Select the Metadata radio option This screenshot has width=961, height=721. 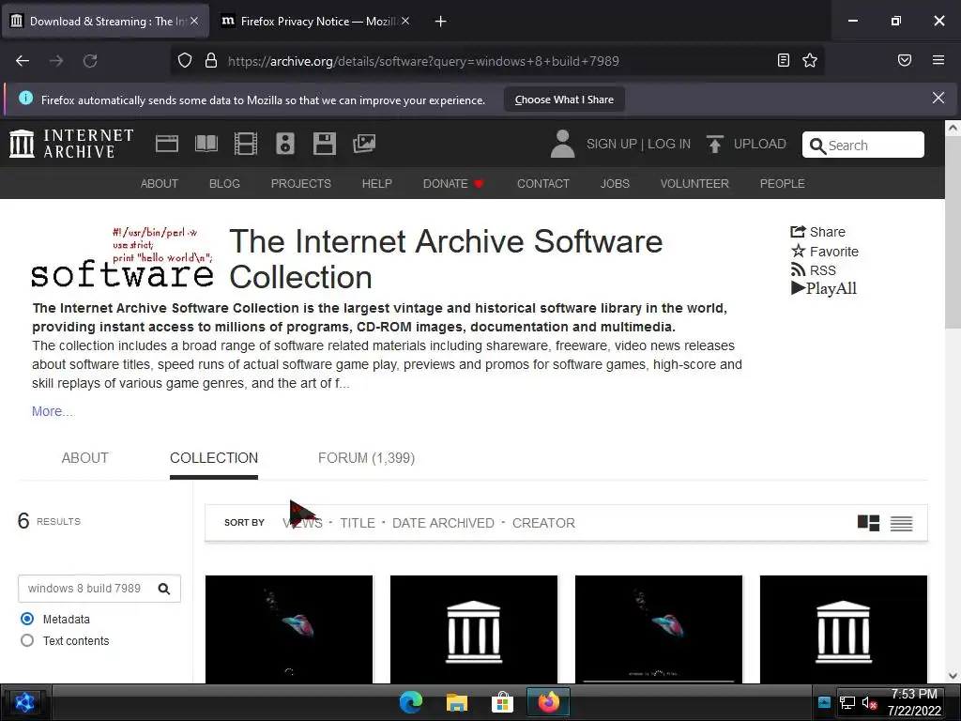click(27, 619)
